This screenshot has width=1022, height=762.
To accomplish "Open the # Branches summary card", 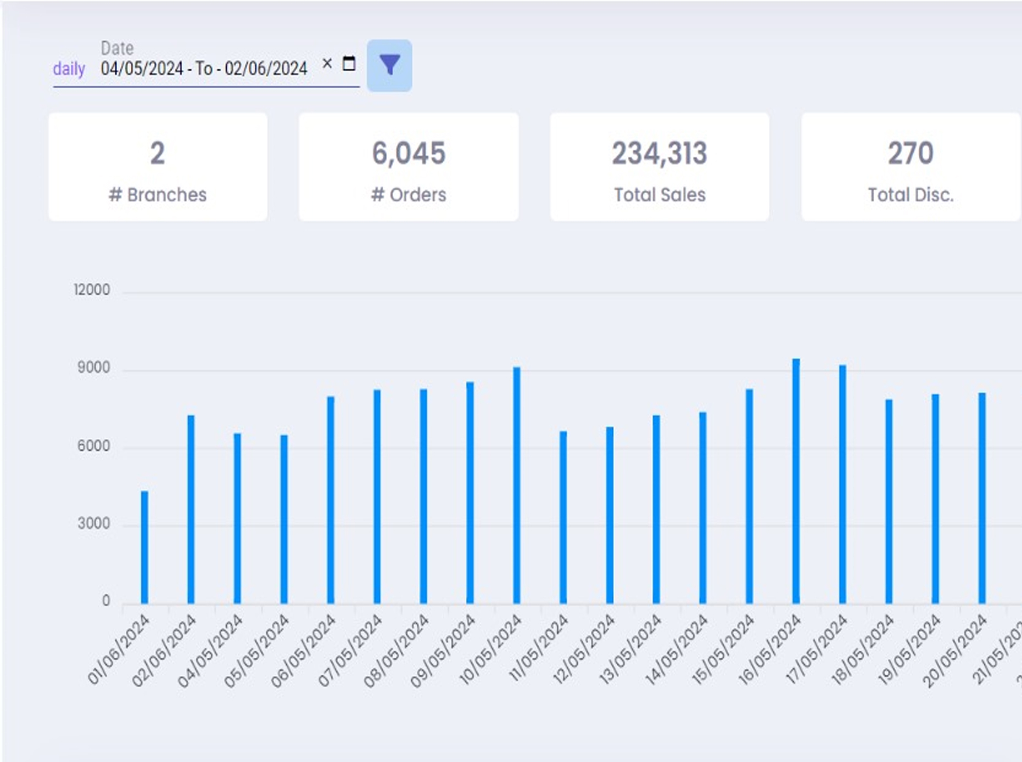I will point(158,167).
